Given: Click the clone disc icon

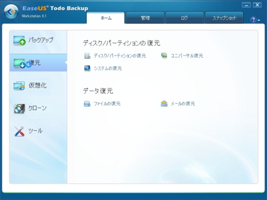Looking at the screenshot, I should pyautogui.click(x=19, y=109).
